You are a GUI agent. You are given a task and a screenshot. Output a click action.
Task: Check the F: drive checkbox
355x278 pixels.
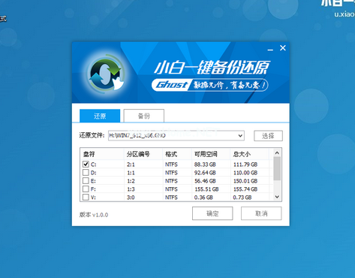click(86, 189)
